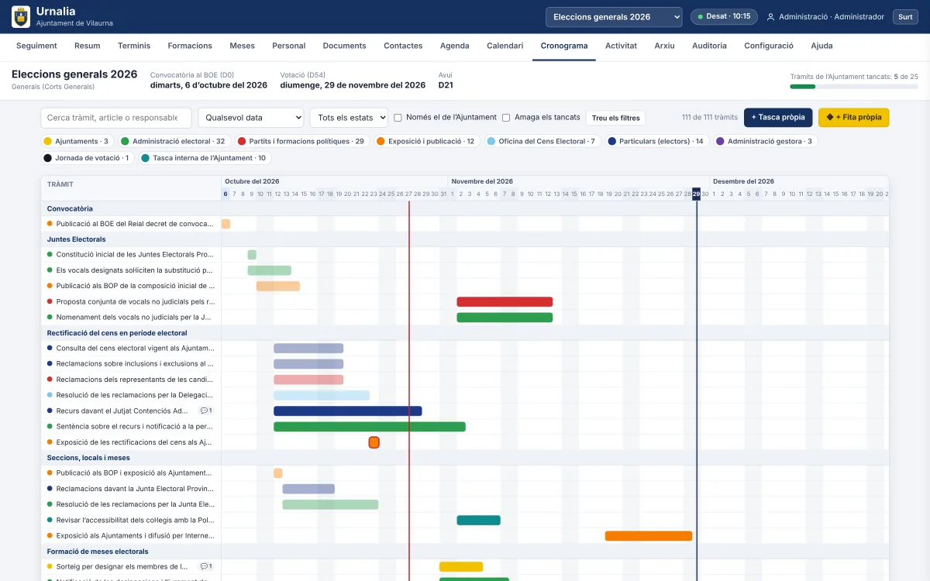930x581 pixels.
Task: Select the dark blue Recurs davant el Jutjat bar
Action: [x=347, y=411]
